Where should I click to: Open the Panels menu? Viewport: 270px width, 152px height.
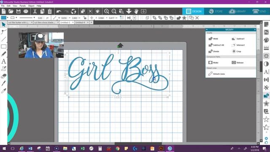pyautogui.click(x=22, y=6)
